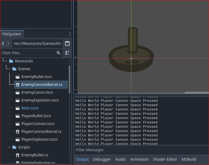Click the res:// path field
The image size is (209, 165).
[37, 43]
